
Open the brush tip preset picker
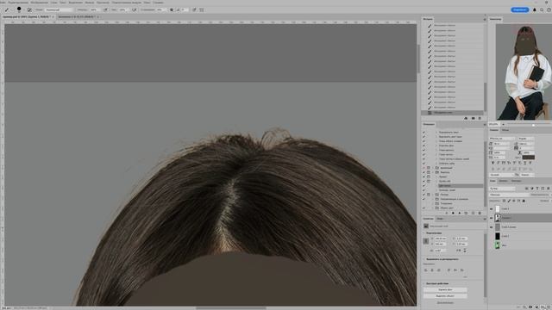19,9
